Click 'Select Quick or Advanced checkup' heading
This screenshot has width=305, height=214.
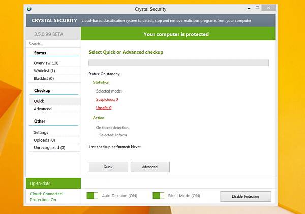[x=126, y=52]
